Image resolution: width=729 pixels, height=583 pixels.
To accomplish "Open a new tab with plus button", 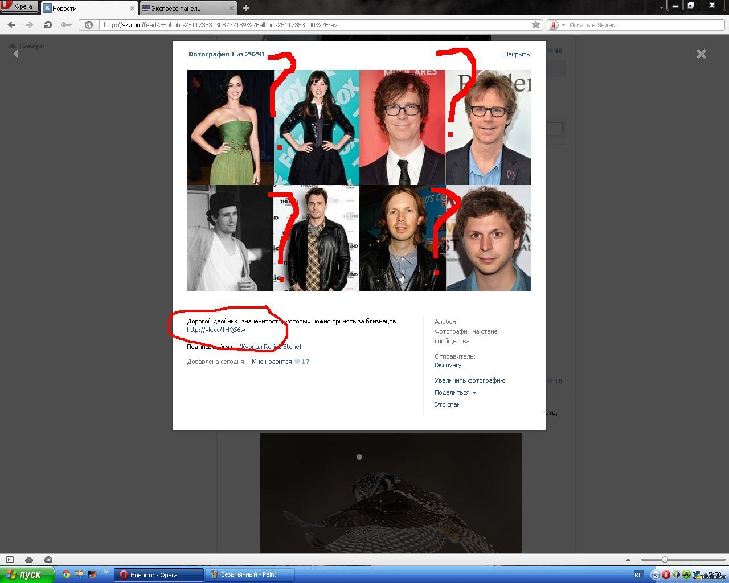I will pyautogui.click(x=245, y=8).
